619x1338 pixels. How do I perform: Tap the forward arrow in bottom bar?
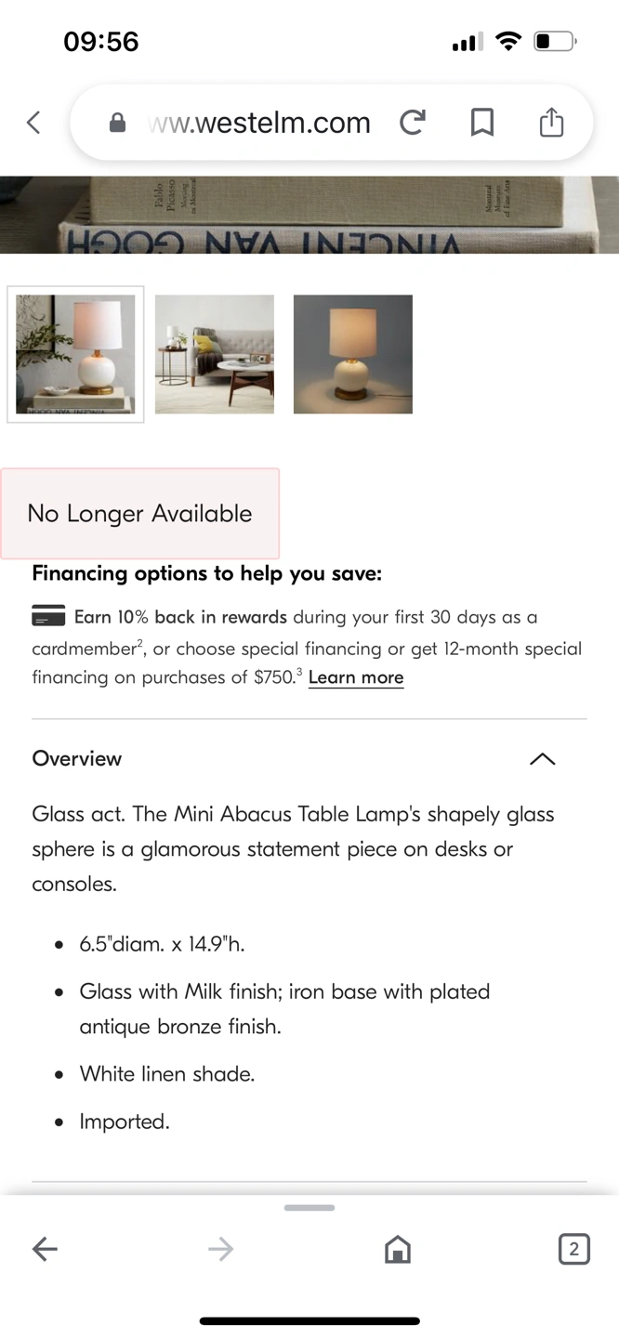(x=221, y=1250)
